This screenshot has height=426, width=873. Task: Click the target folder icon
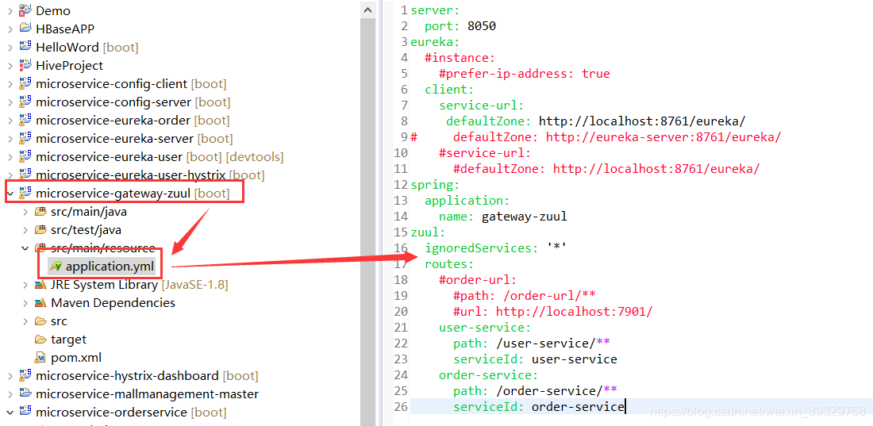[40, 339]
